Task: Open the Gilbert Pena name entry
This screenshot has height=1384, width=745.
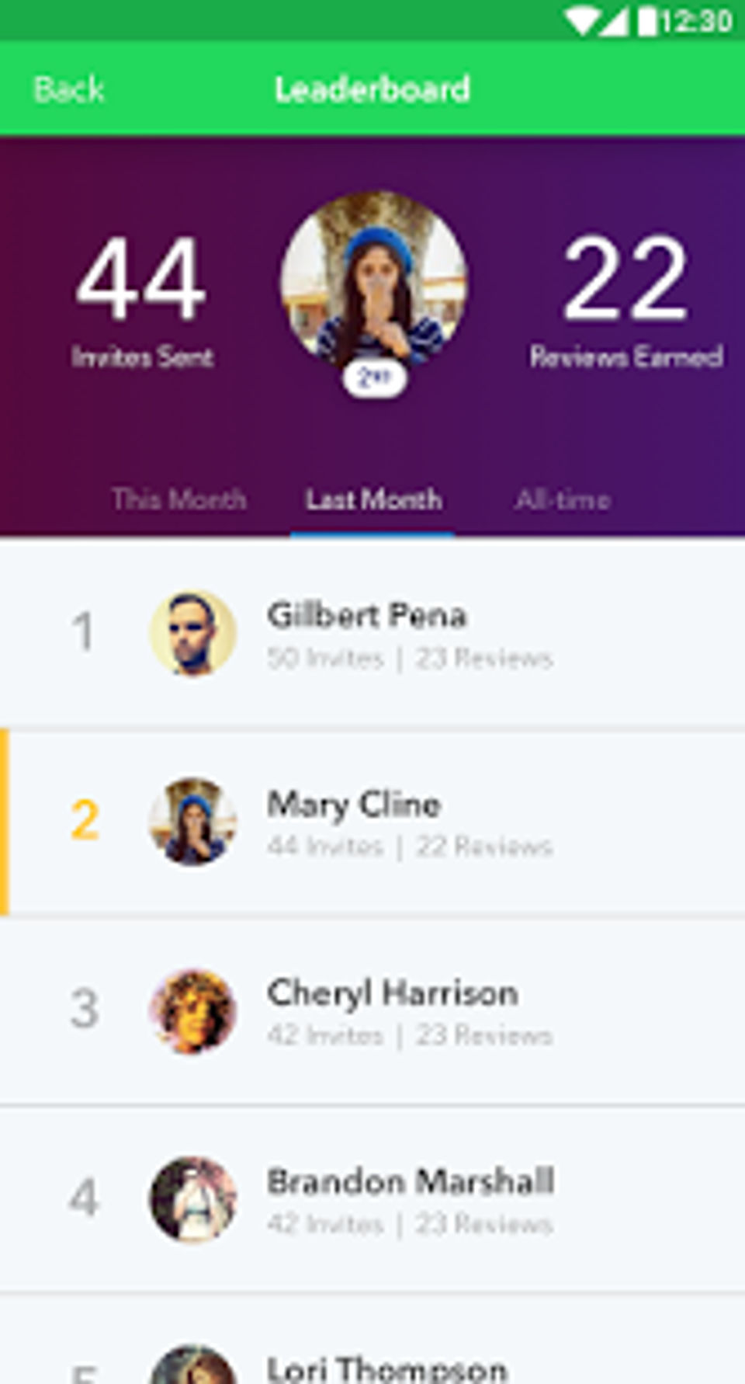Action: [367, 616]
